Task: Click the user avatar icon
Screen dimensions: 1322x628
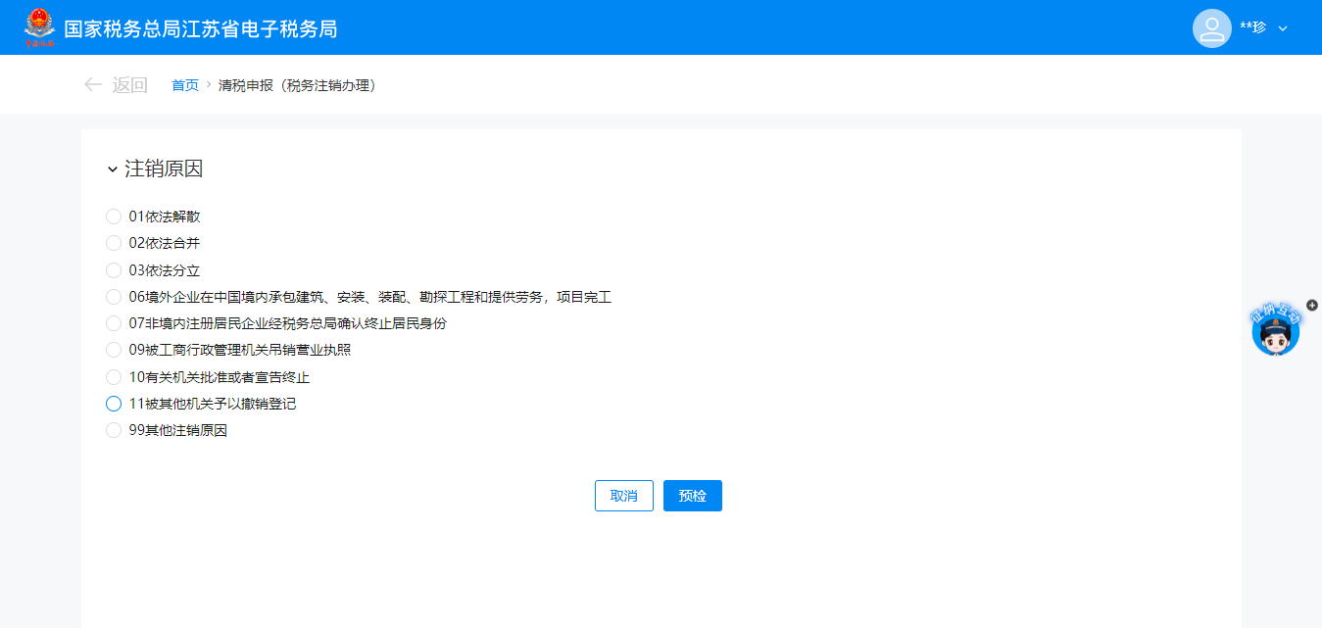Action: 1211,28
